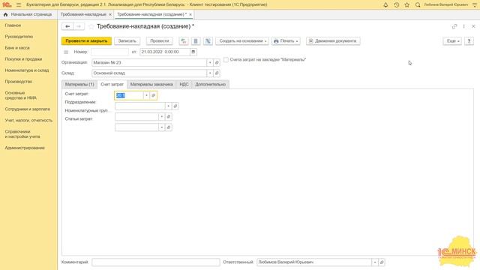Switch to the Счет затрат tab
480x270 pixels.
112,84
